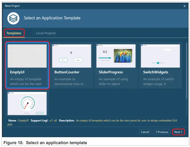Click the EmptyUI title text

point(17,72)
